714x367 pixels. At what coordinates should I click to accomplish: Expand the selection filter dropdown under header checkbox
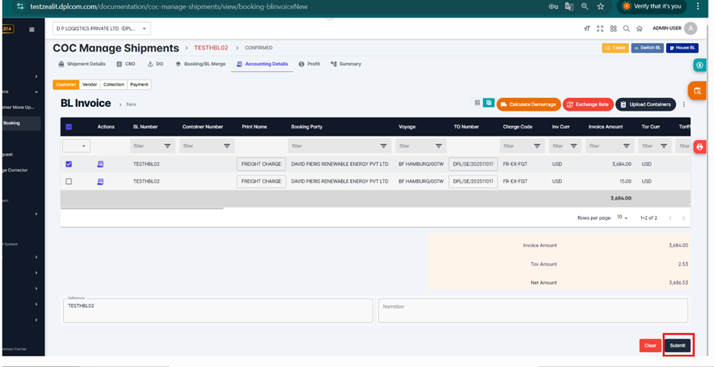77,146
